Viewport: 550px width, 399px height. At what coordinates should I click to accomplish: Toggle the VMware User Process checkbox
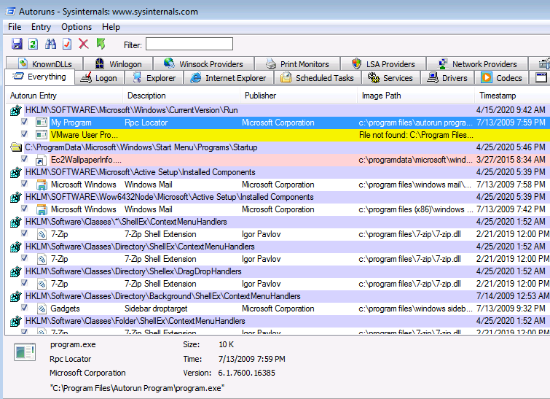pos(25,135)
